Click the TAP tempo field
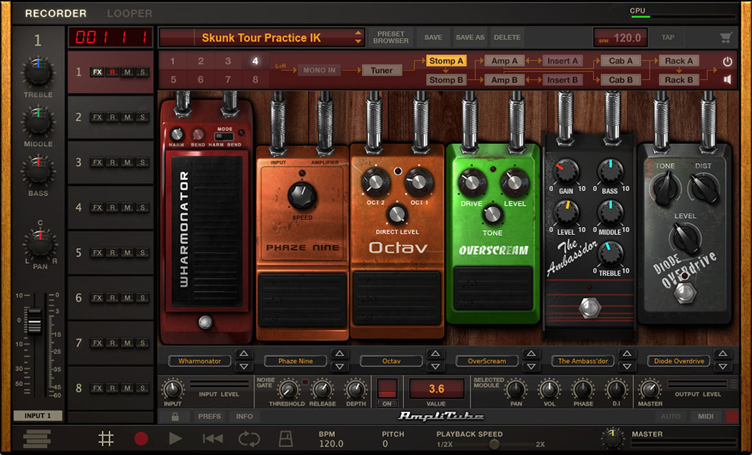This screenshot has height=455, width=752. tap(668, 38)
